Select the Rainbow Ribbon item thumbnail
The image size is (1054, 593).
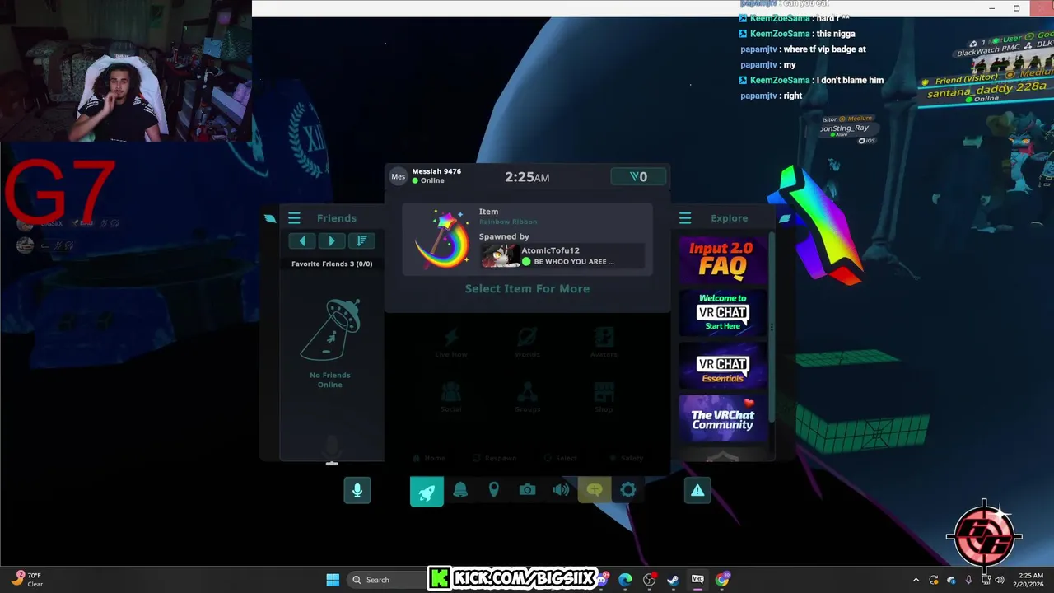coord(441,240)
